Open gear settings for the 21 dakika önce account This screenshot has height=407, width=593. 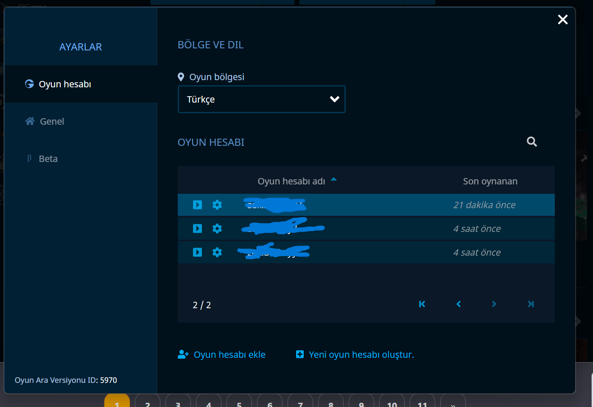(x=217, y=205)
